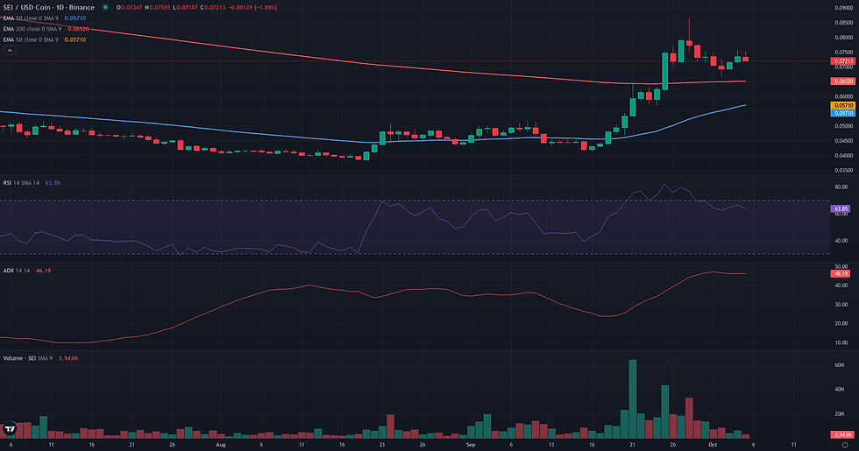Click volume axis level 60M
The width and height of the screenshot is (859, 451).
click(840, 365)
